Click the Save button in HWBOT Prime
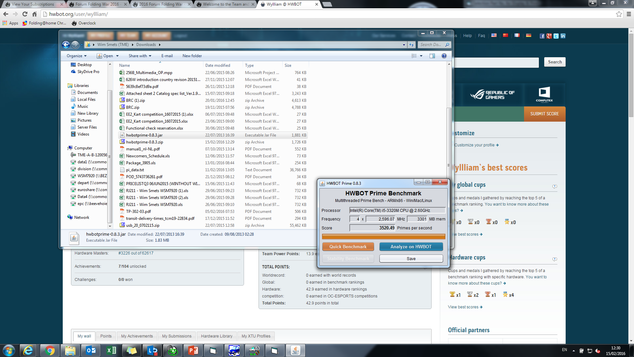The height and width of the screenshot is (357, 634). 411,258
